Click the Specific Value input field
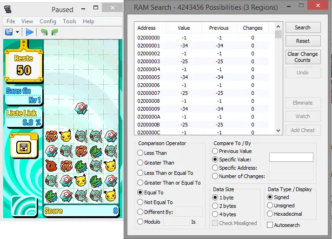Viewport: 332px width, 239px height. (291, 157)
